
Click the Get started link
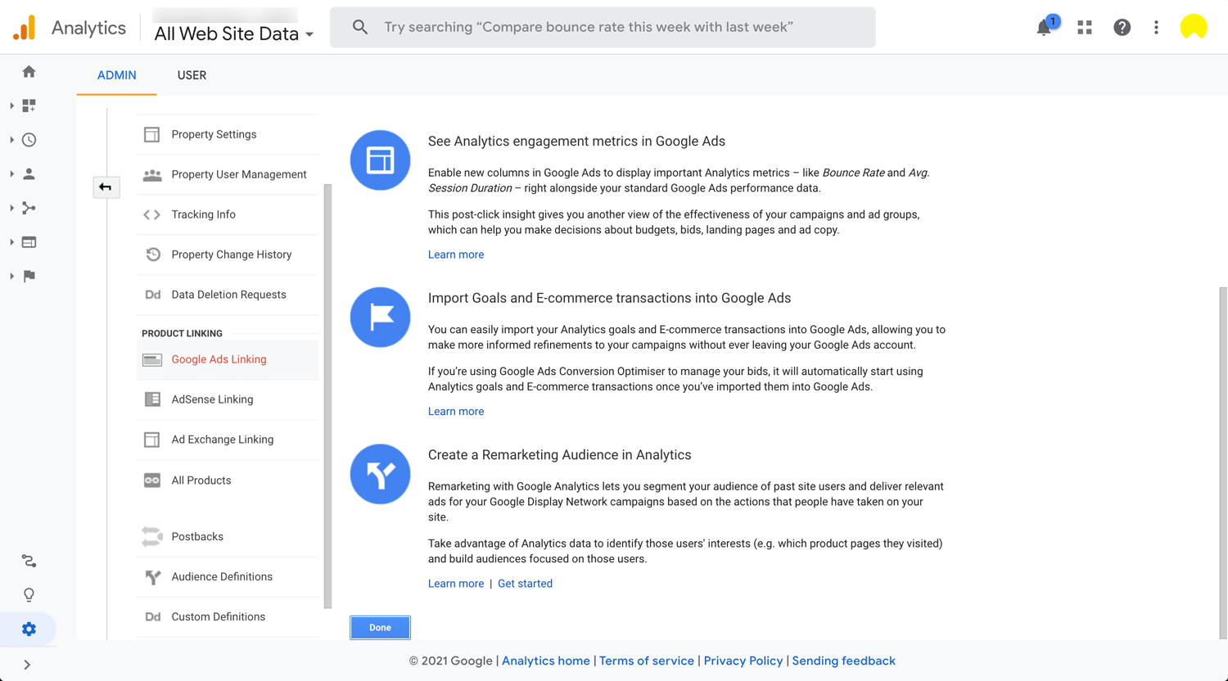click(x=525, y=584)
